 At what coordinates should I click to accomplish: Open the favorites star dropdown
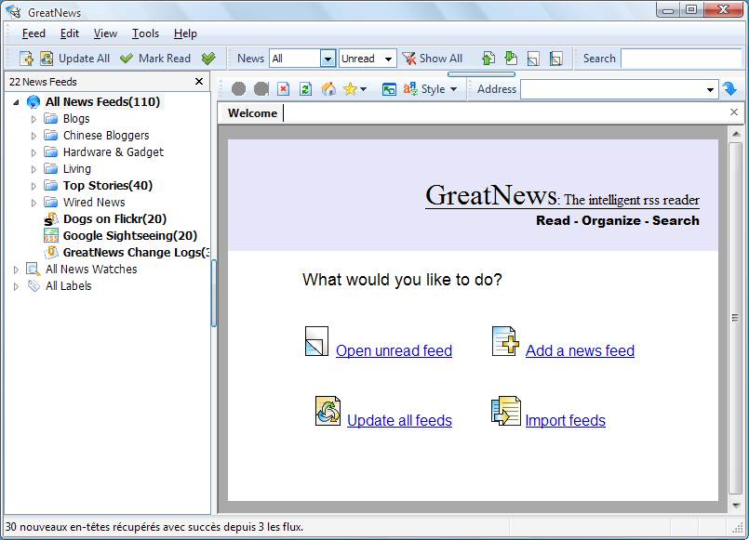354,88
